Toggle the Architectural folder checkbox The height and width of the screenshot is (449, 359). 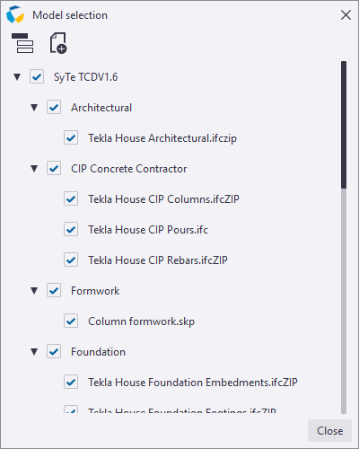click(54, 108)
